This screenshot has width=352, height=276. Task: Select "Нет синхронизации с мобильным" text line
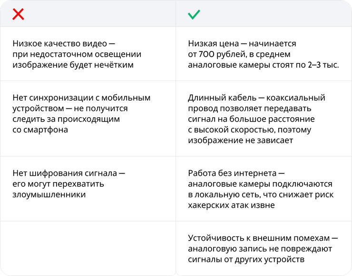(x=81, y=98)
